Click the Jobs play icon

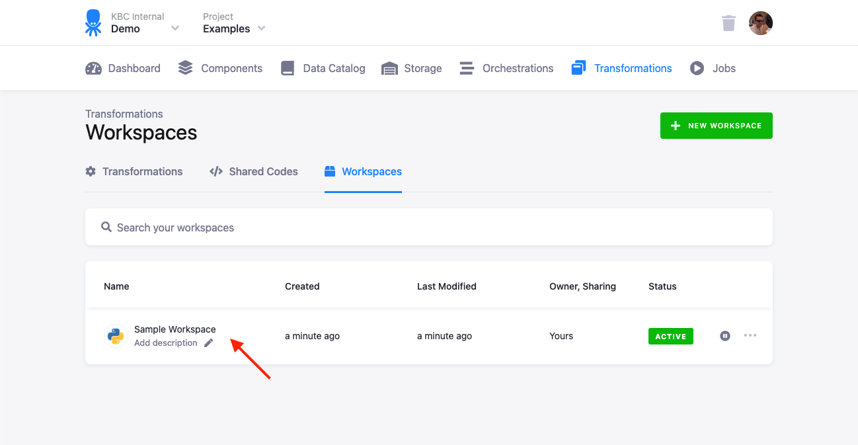(x=697, y=68)
